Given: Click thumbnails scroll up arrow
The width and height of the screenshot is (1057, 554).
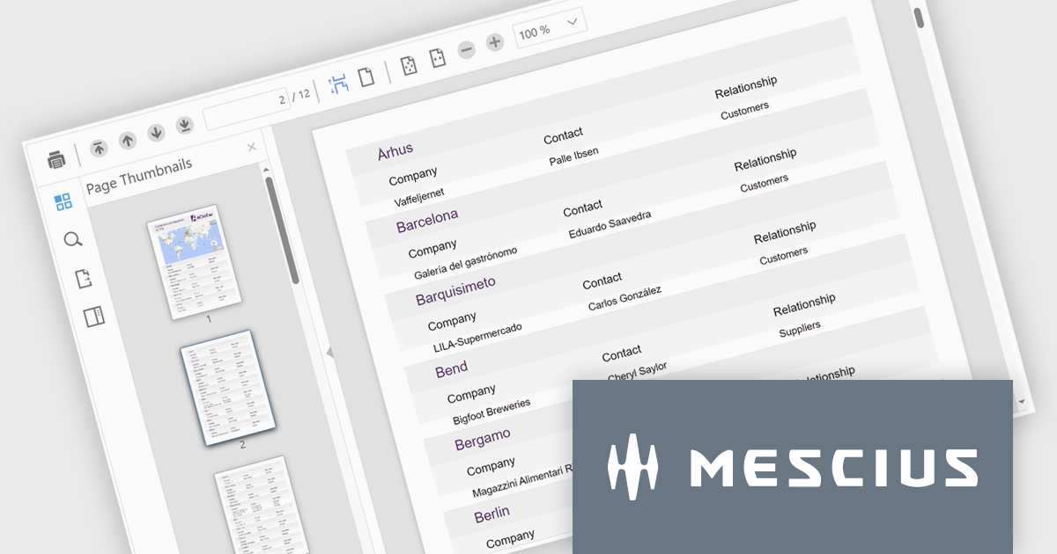Looking at the screenshot, I should click(x=266, y=169).
